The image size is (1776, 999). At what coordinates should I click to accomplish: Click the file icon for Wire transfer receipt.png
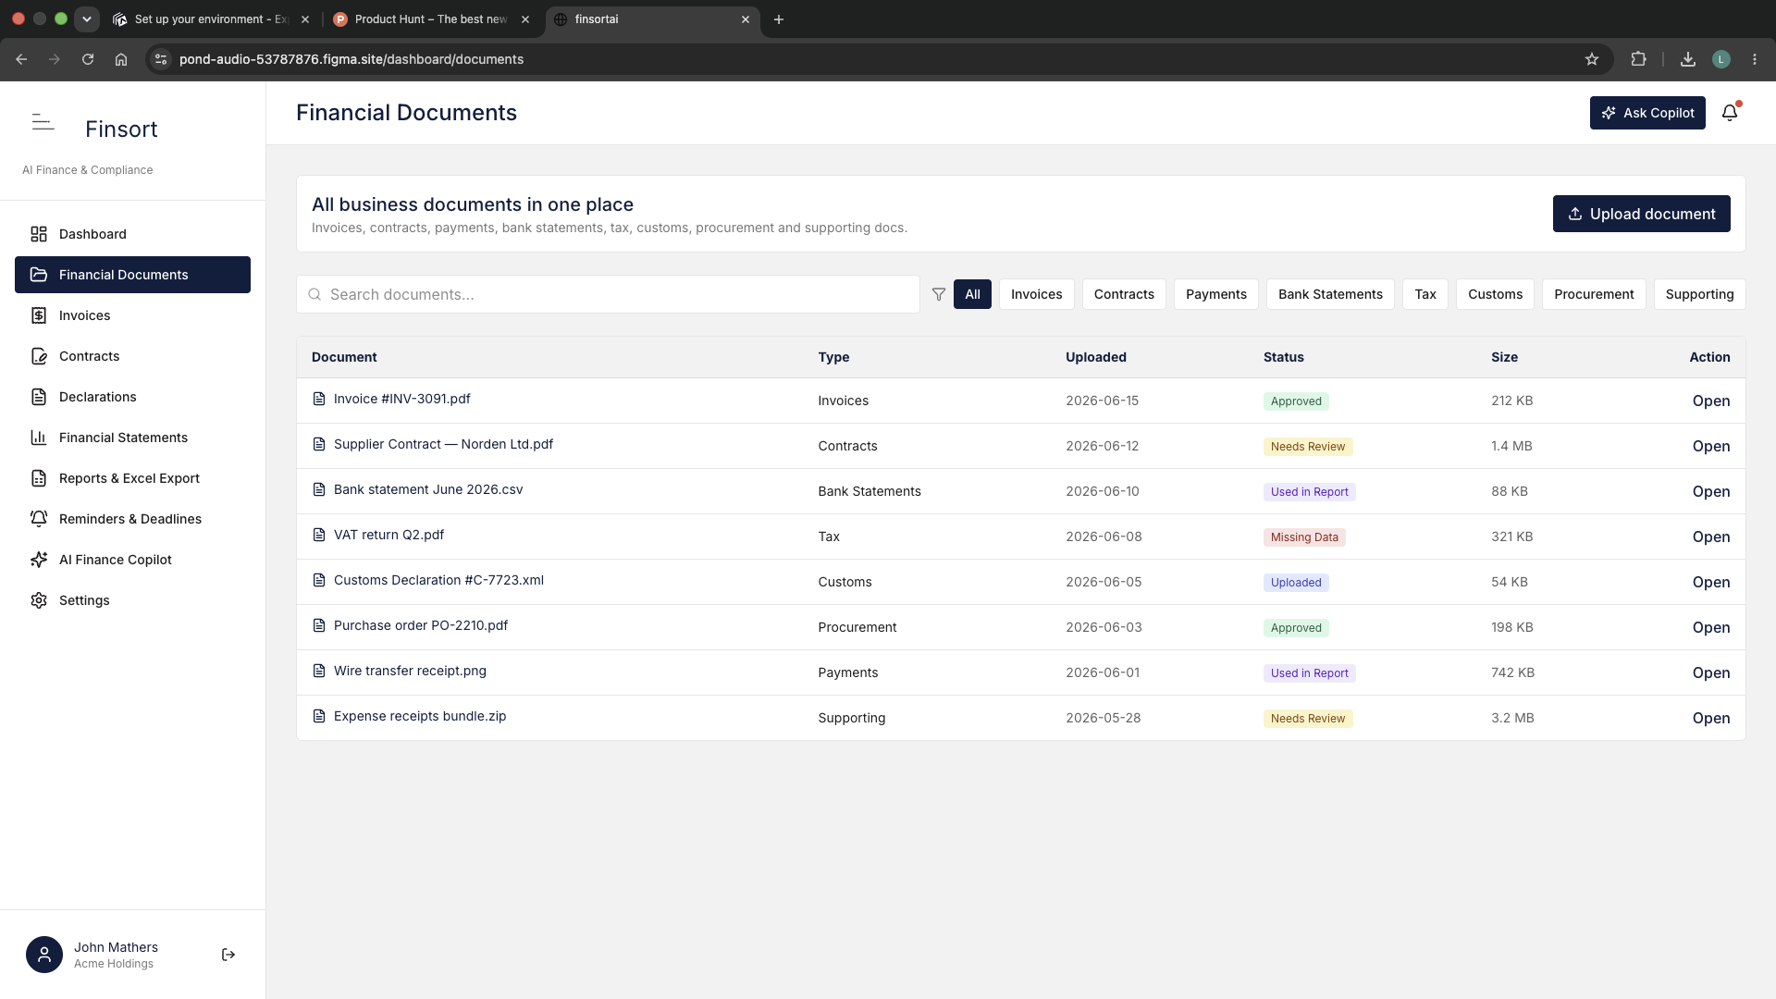click(319, 671)
